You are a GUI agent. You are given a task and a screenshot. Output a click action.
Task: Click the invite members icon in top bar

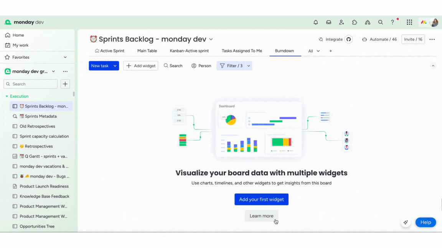341,23
